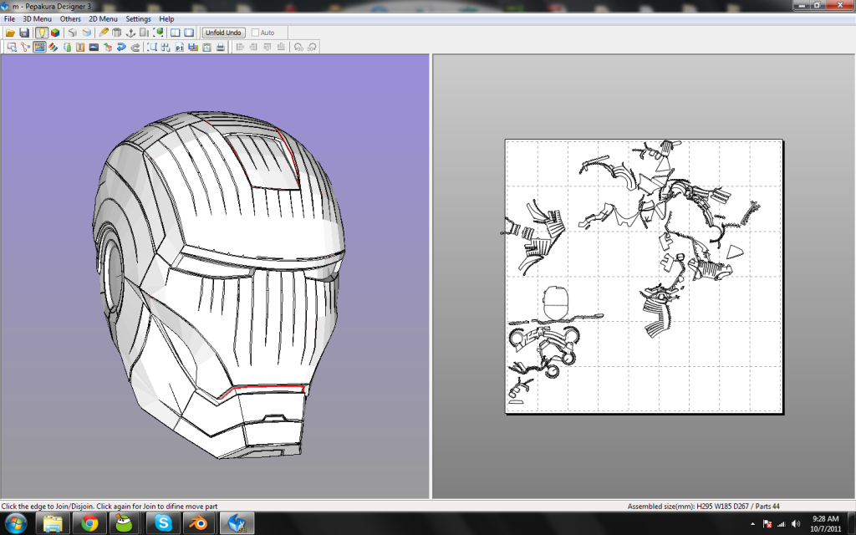Click the green tube flap icon
The height and width of the screenshot is (535, 856).
pos(67,47)
